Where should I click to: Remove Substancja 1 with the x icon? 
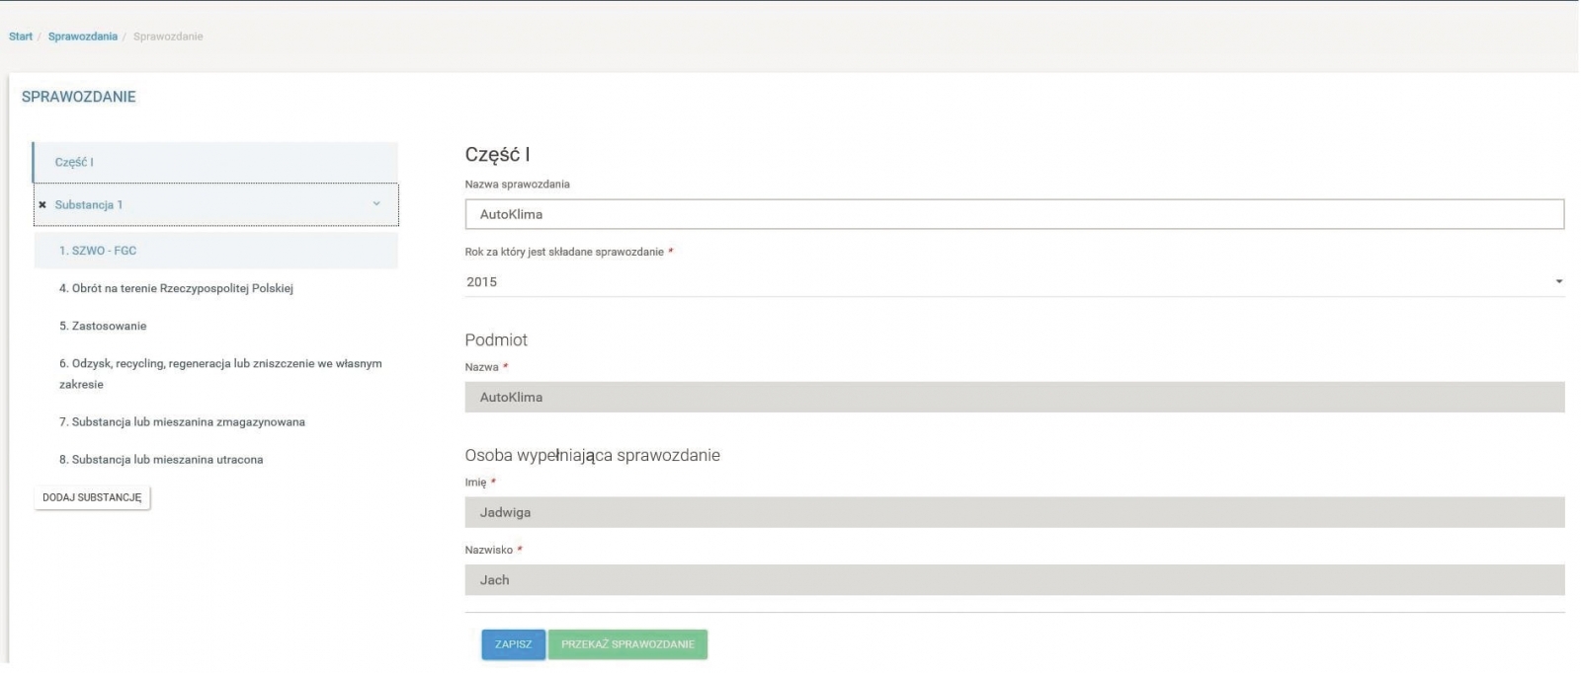click(x=42, y=205)
